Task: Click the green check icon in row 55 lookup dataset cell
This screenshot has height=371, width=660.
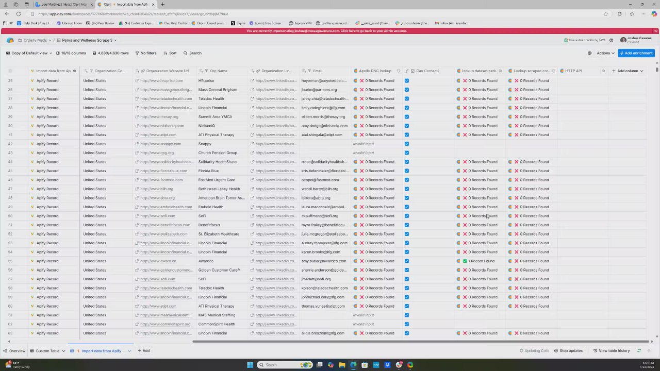Action: point(465,261)
